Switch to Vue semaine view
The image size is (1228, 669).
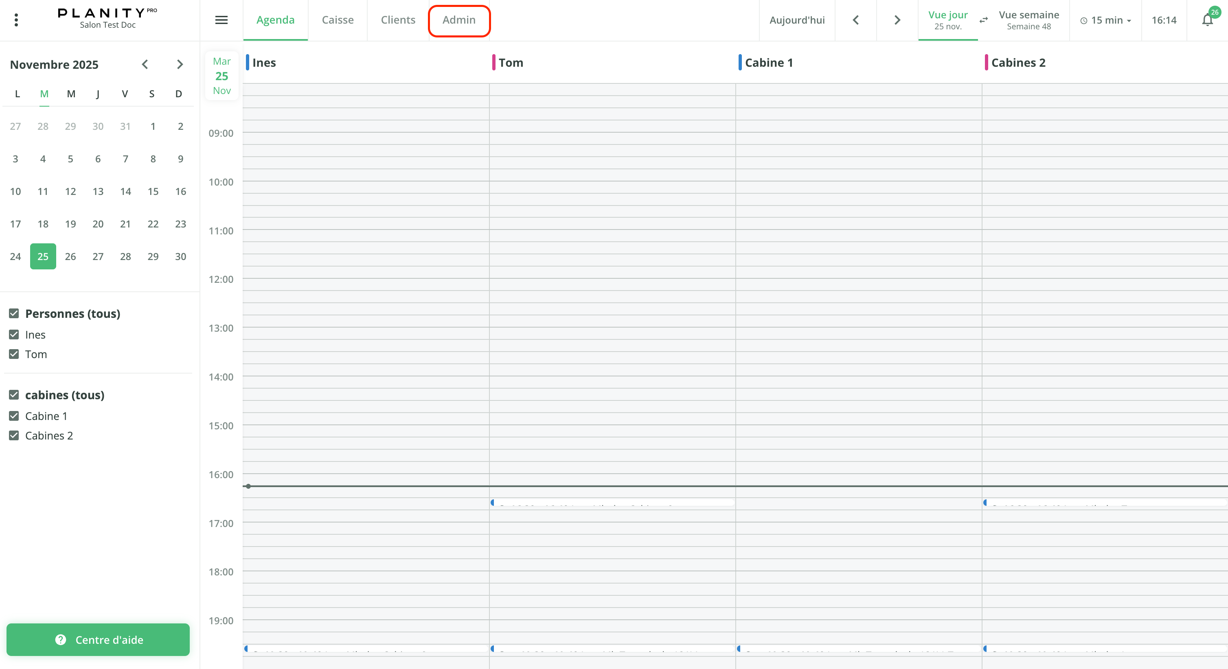[x=1028, y=20]
